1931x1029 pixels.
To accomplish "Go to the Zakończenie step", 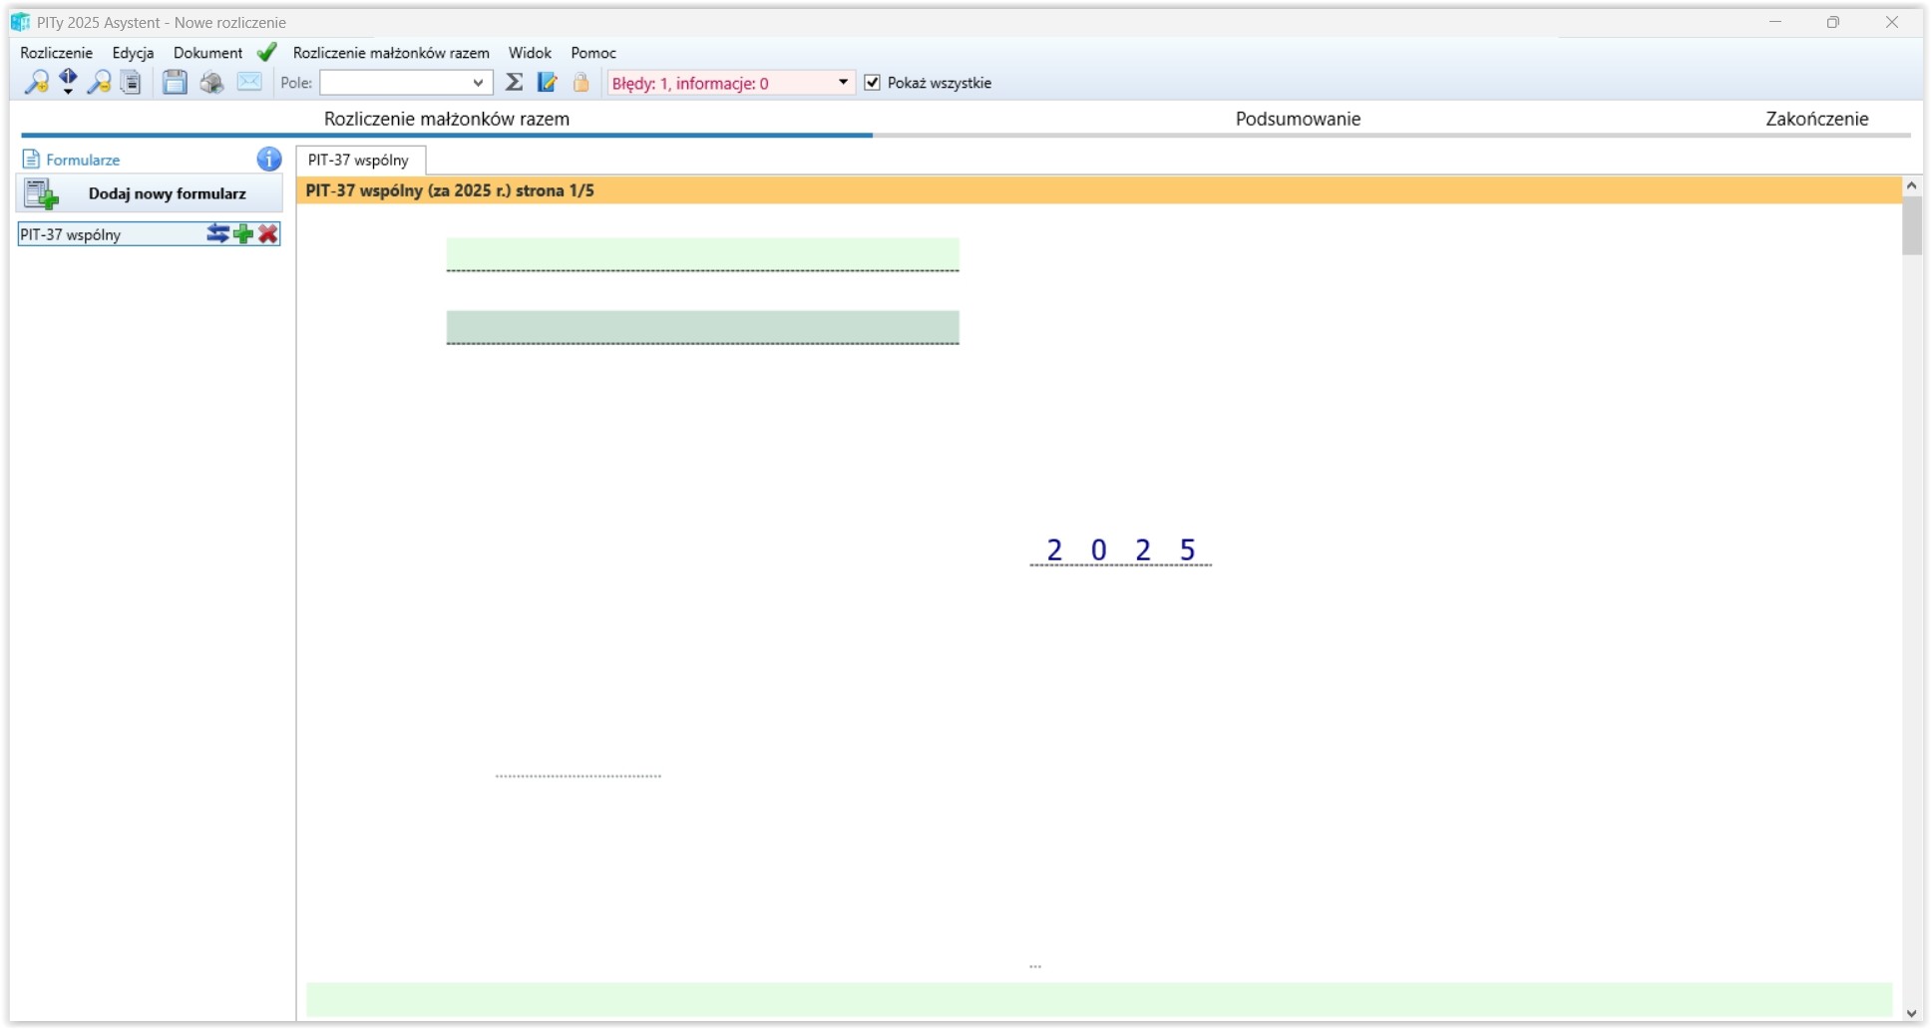I will click(x=1816, y=119).
